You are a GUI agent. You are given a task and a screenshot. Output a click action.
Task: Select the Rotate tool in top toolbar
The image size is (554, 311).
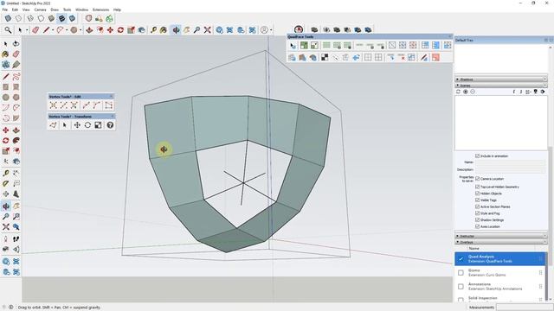coord(120,30)
